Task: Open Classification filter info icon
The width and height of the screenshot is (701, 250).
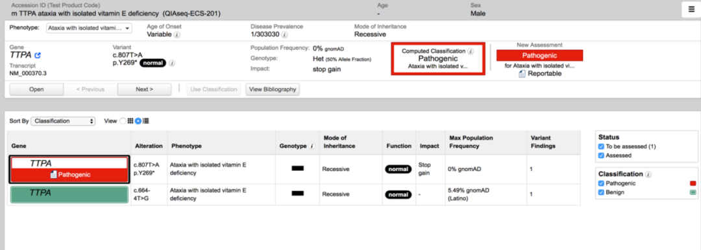Action: 648,174
